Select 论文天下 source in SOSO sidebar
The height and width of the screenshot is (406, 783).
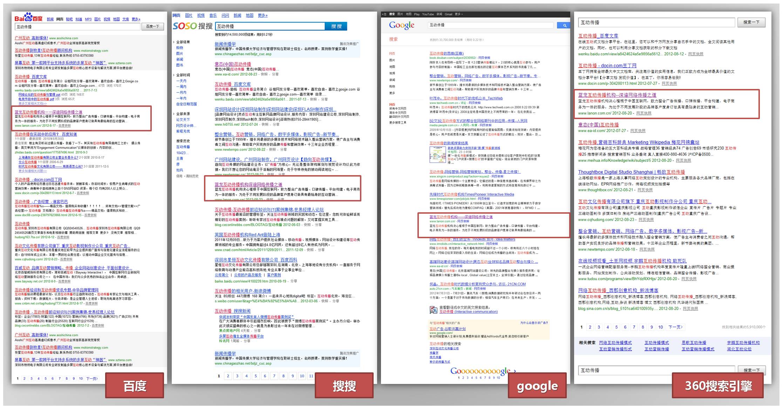[x=183, y=120]
